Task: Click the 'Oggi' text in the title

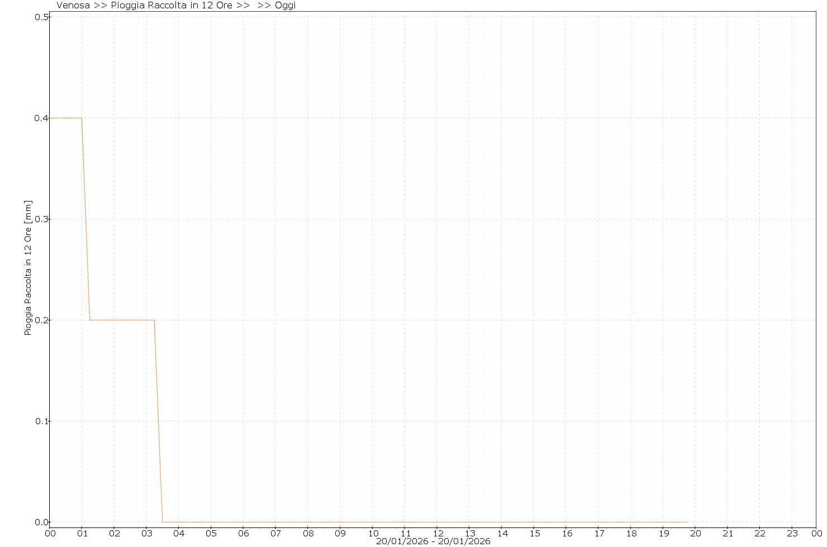Action: tap(285, 6)
